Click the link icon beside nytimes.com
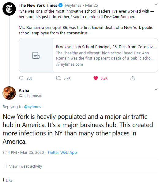The width and height of the screenshot is (162, 183). pos(58,64)
